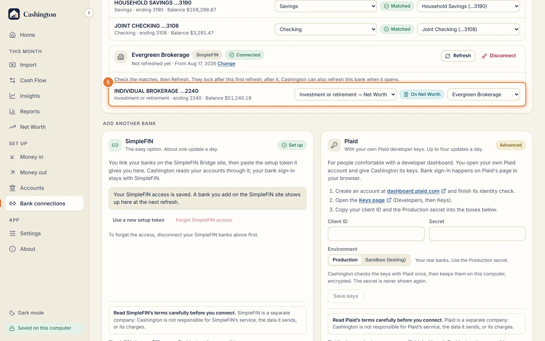The image size is (545, 341).
Task: Click the Net Worth trend icon
Action: tap(12, 127)
